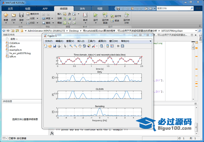The width and height of the screenshot is (204, 142).
Task: Switch to the 主页 ribbon tab
Action: (x=10, y=9)
